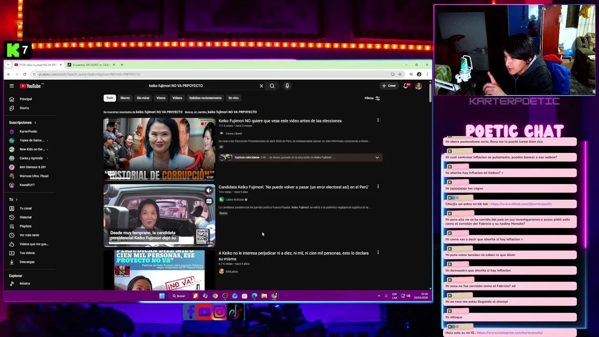Clear the YouTube search box text
599x337 pixels.
tap(261, 86)
